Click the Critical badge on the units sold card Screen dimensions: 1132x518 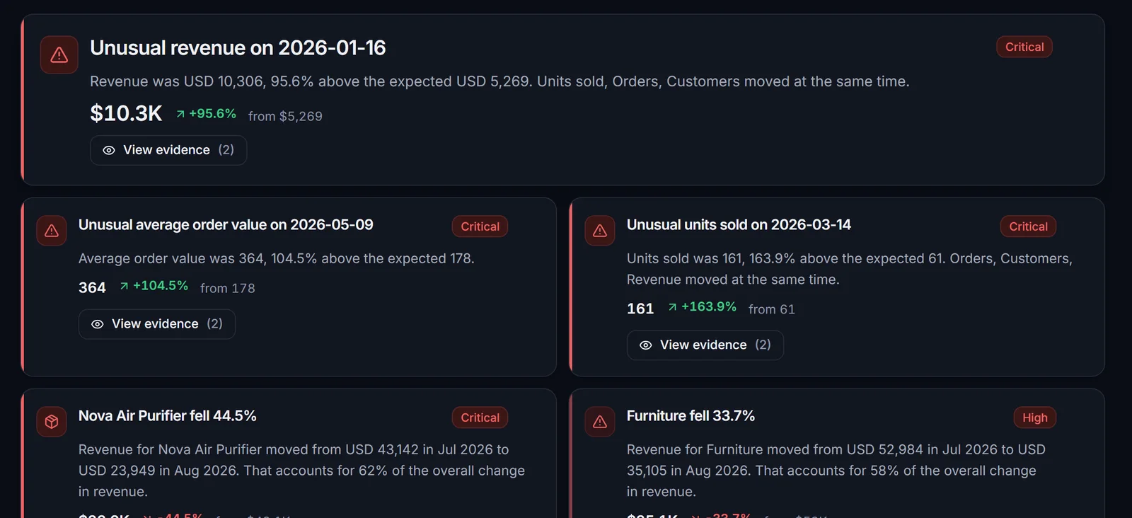(1028, 226)
